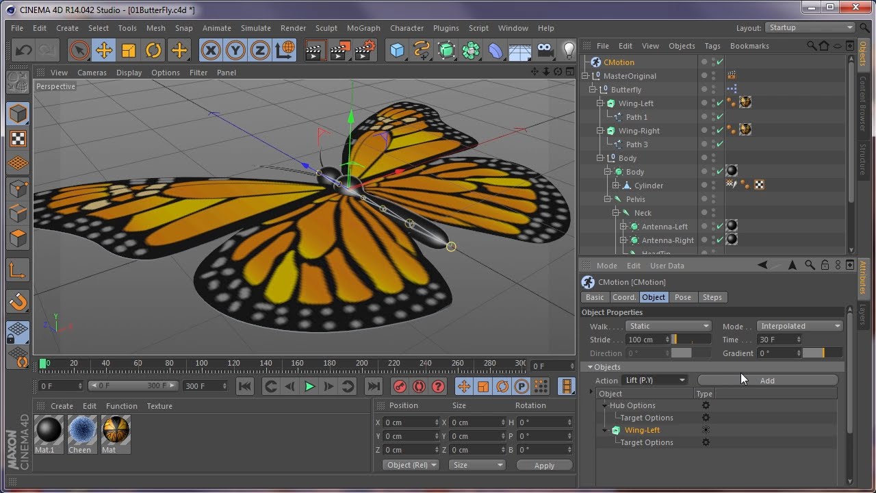Select the Undo arrow icon
Image resolution: width=876 pixels, height=493 pixels.
pyautogui.click(x=24, y=50)
